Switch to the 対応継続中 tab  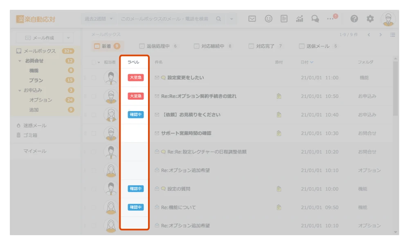coord(213,46)
